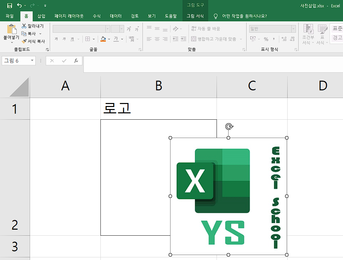Align text to middle vertically
Image resolution: width=343 pixels, height=260 pixels.
coord(157,28)
